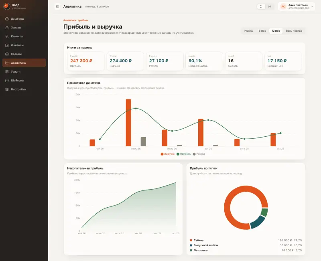Screen dimensions: 321x261
Task: Click the авг 26 revenue bar
Action: coord(201,133)
